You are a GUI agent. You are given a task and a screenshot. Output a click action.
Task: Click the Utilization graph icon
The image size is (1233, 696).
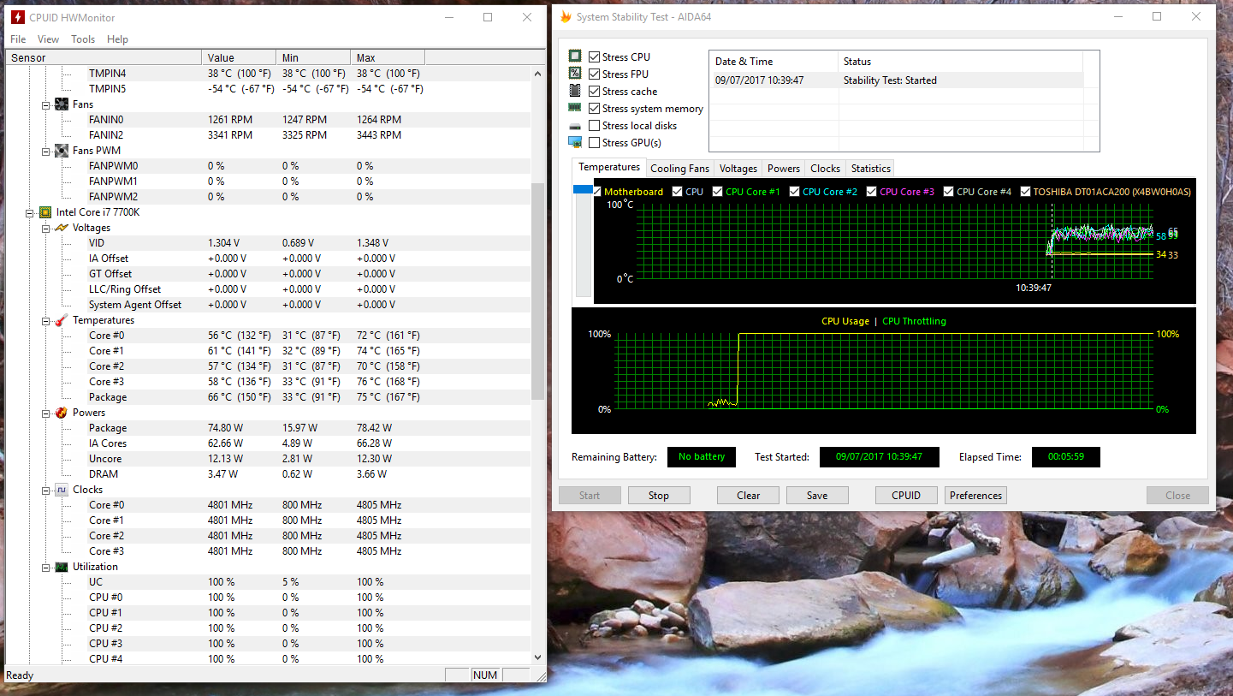pos(62,567)
